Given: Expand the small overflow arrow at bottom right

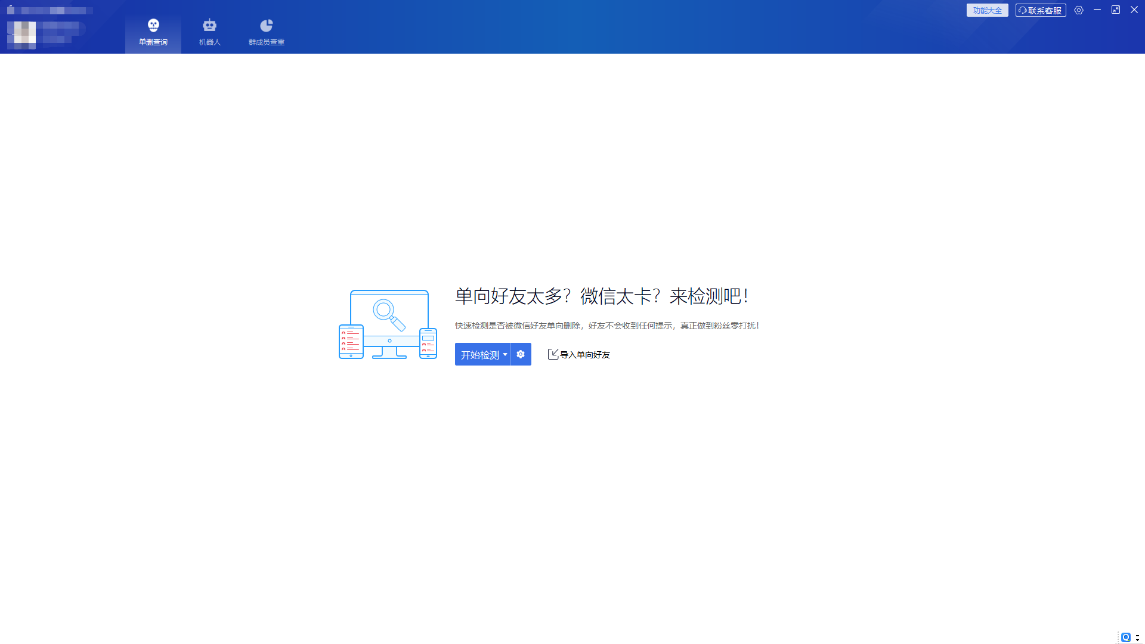Looking at the screenshot, I should click(x=1138, y=637).
